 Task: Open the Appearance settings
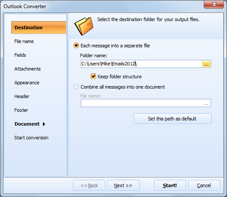point(27,83)
